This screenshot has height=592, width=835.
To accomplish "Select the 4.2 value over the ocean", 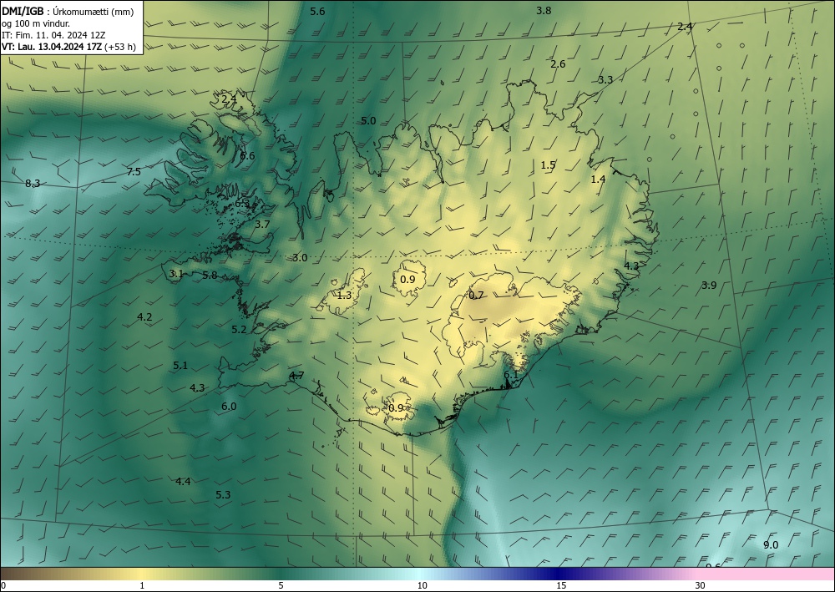I will click(144, 316).
